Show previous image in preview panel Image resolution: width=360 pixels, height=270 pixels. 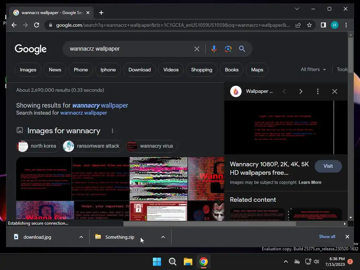(284, 91)
